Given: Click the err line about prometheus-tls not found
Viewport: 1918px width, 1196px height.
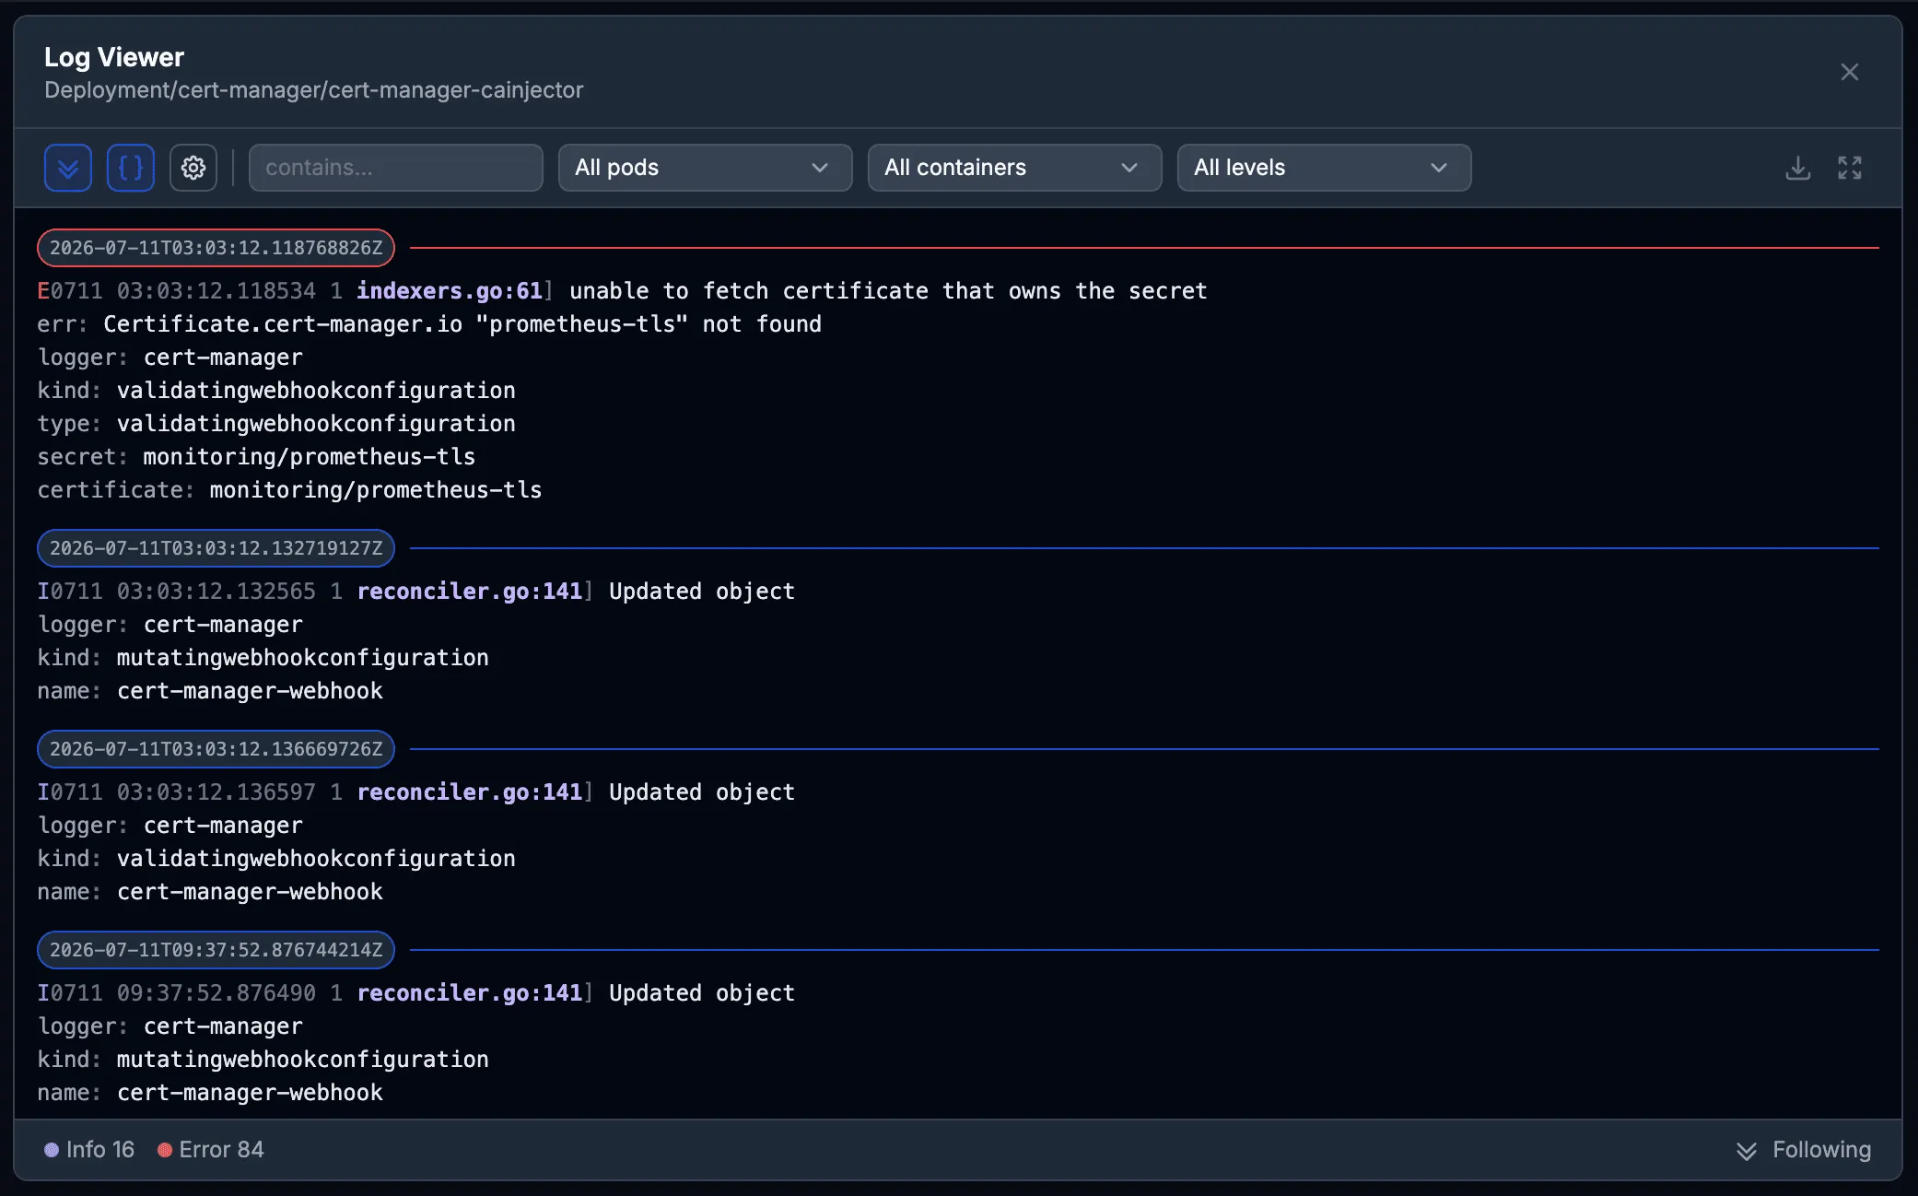Looking at the screenshot, I should [429, 324].
